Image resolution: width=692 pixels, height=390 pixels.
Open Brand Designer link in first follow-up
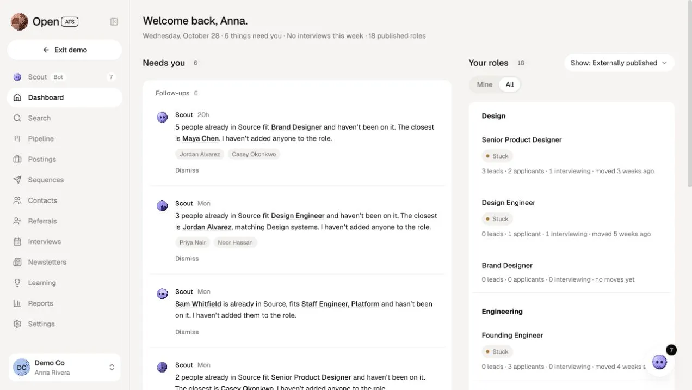click(296, 127)
